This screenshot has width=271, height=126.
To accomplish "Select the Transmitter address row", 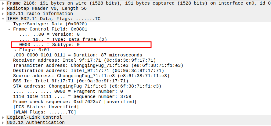I will click(98, 65).
